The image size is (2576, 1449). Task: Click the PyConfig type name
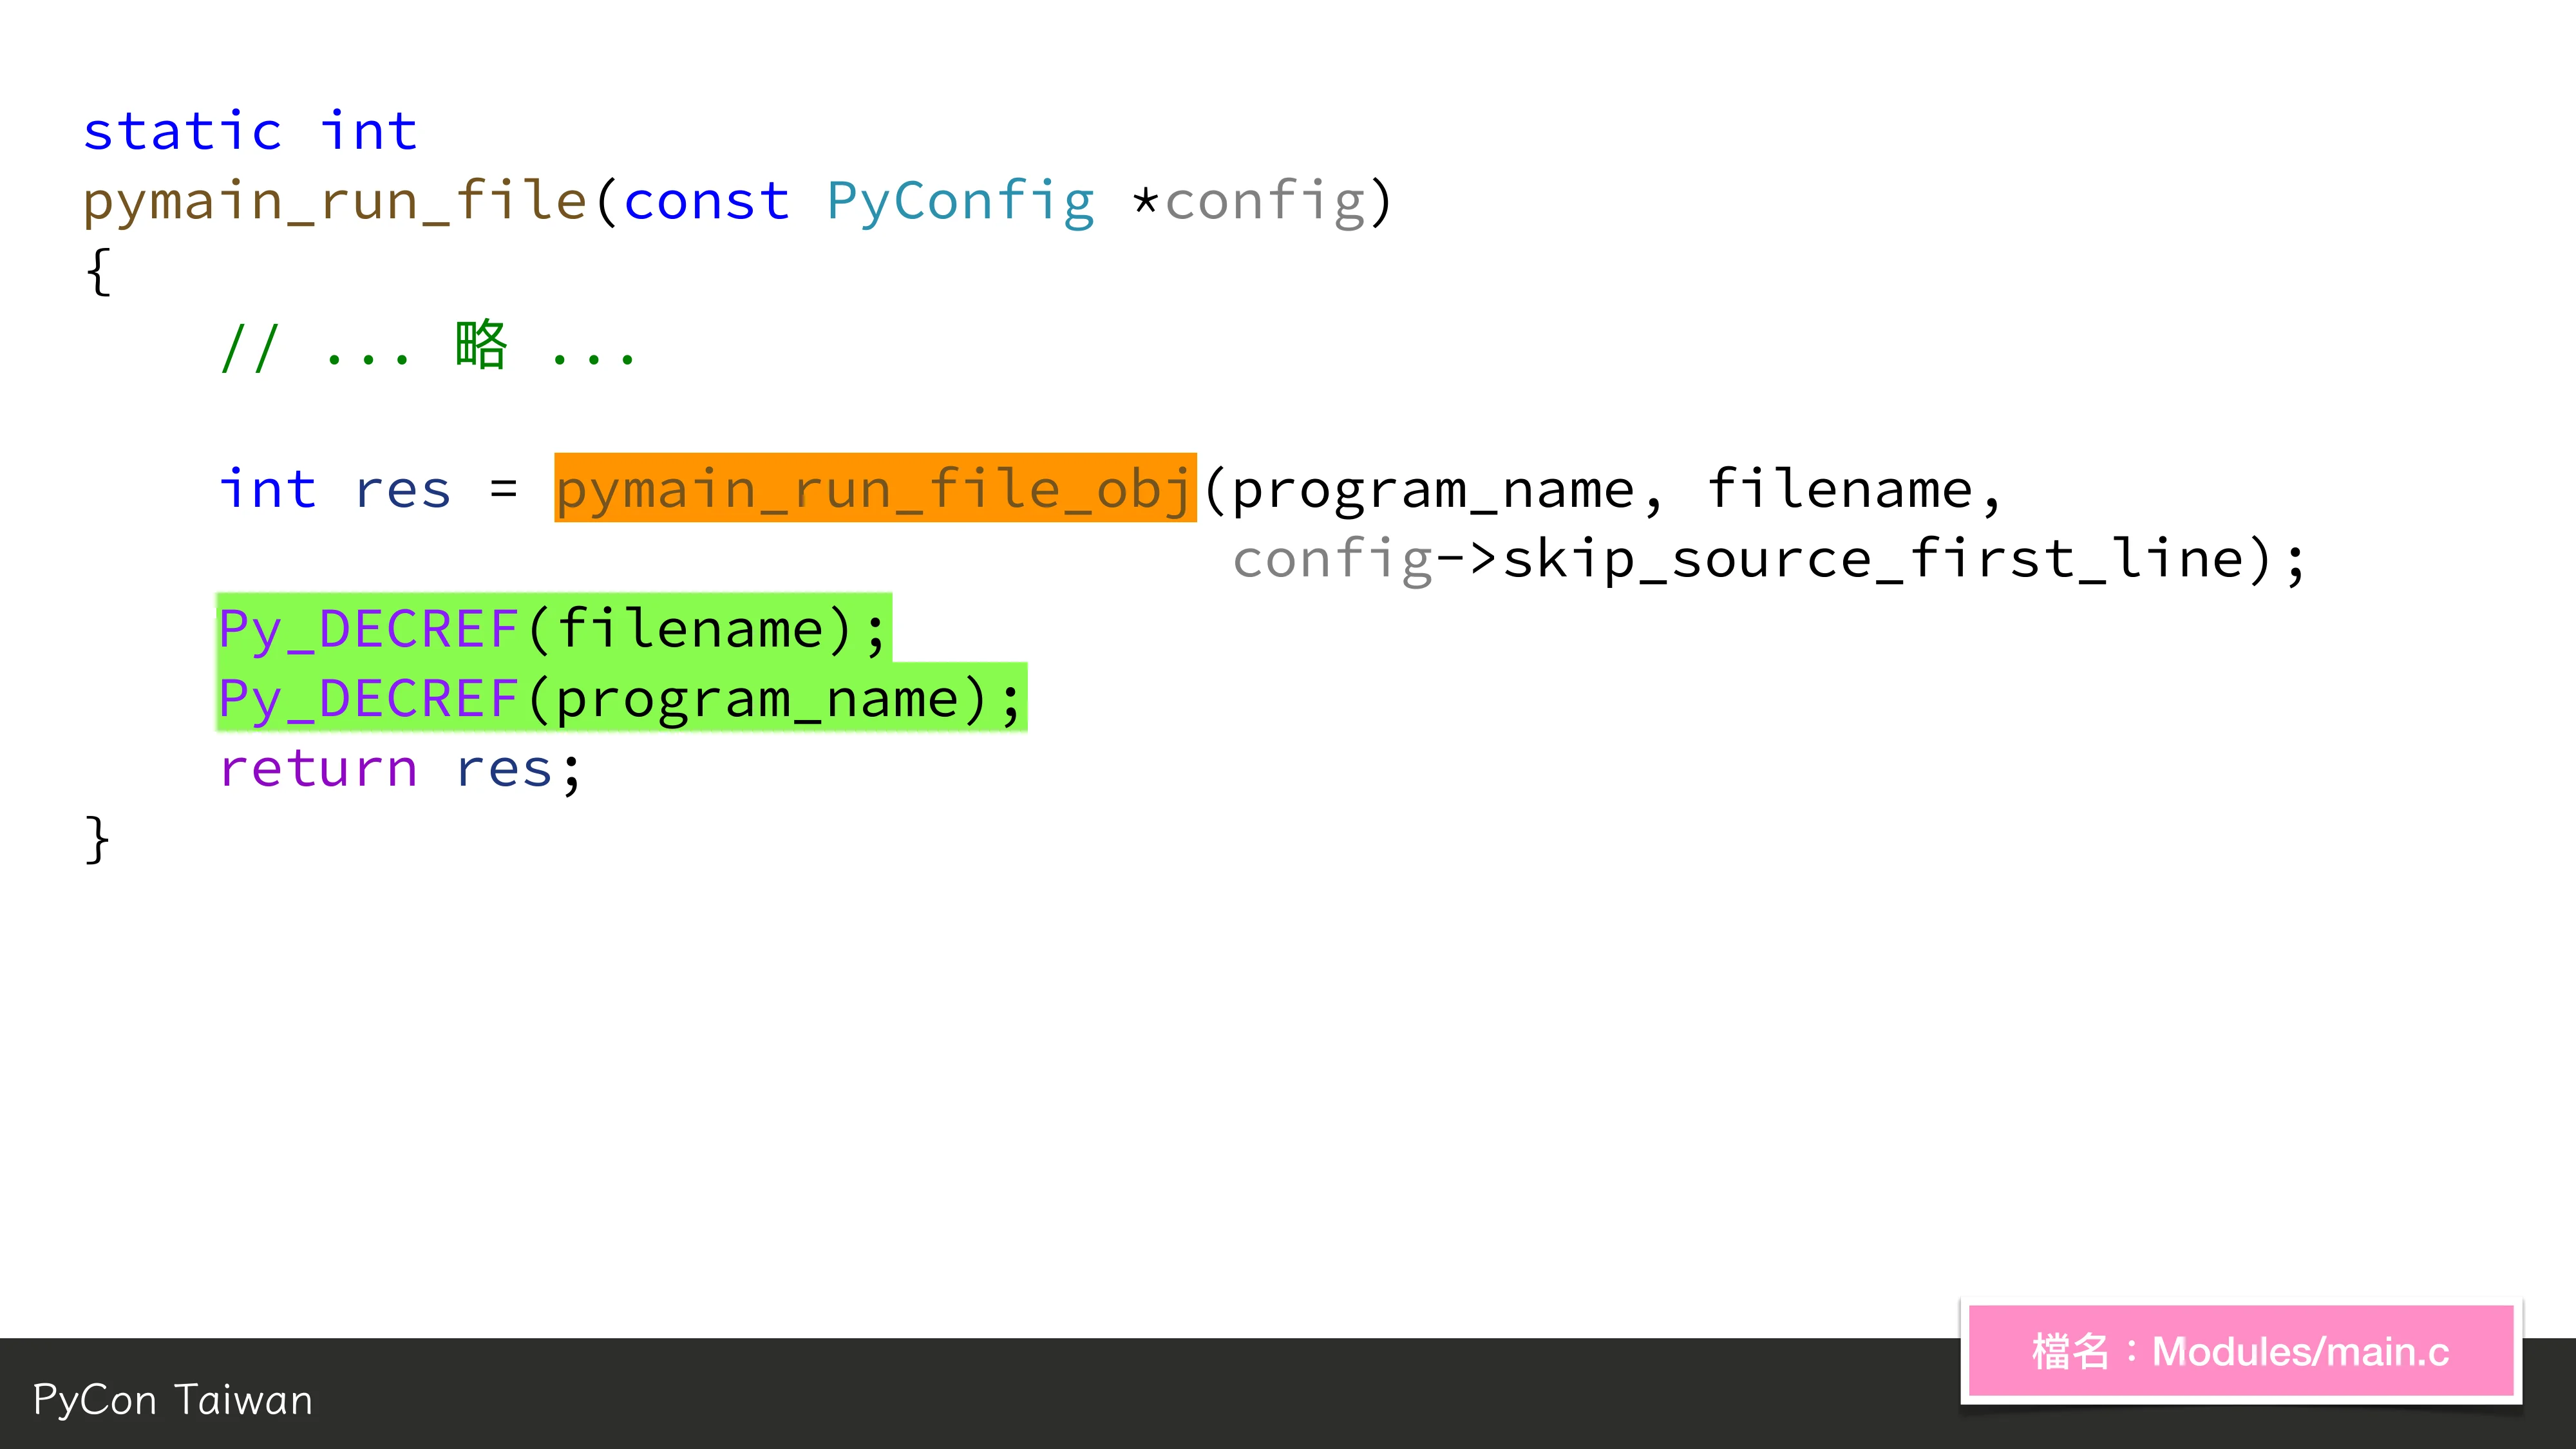pos(960,201)
